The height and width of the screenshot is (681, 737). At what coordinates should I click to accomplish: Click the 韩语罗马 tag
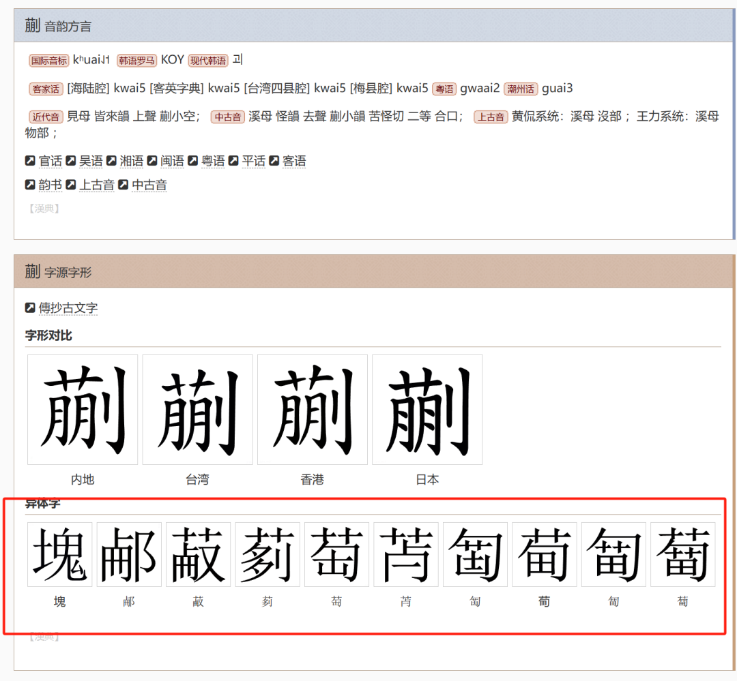click(x=136, y=61)
